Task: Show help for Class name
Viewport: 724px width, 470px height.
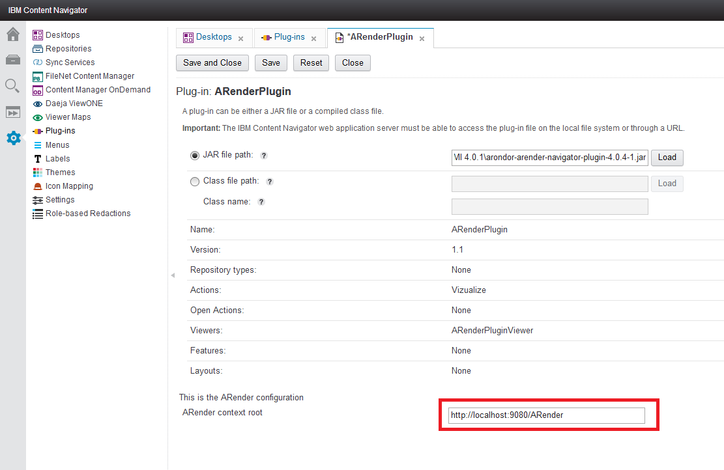Action: 261,202
